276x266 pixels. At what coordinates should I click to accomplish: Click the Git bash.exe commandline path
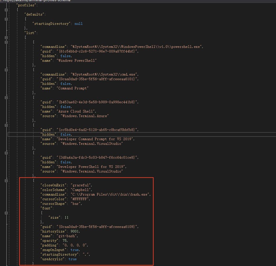point(110,194)
